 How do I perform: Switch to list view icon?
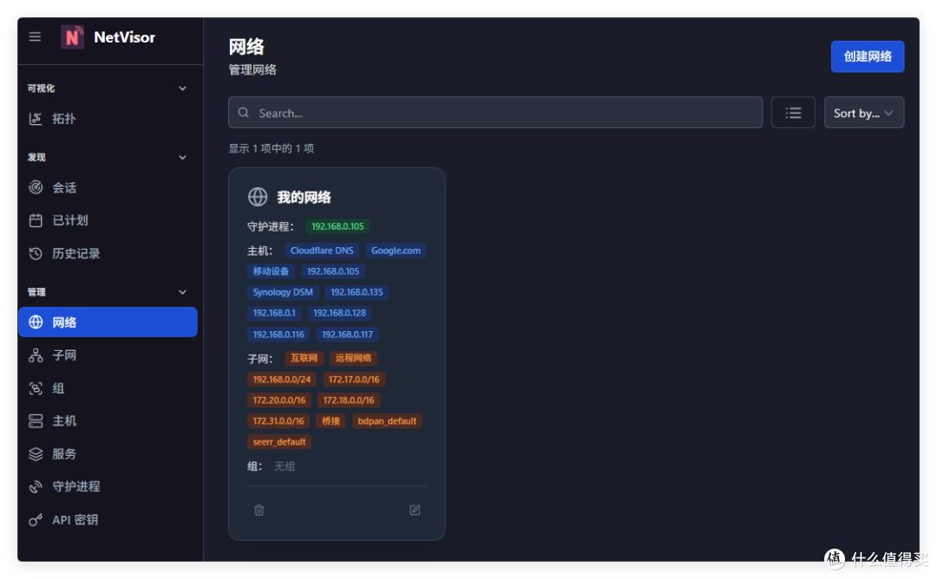coord(793,113)
